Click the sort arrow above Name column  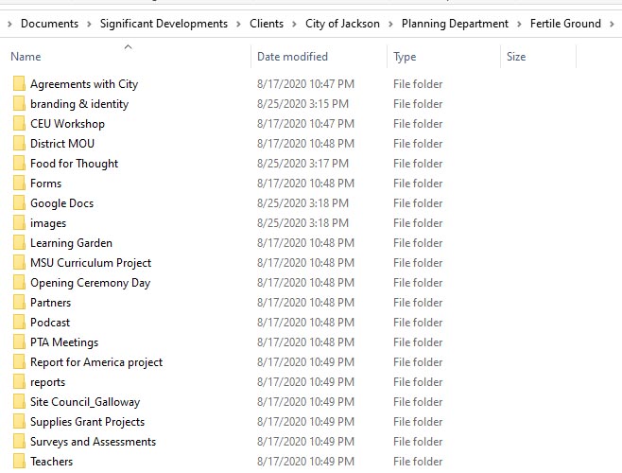point(128,47)
